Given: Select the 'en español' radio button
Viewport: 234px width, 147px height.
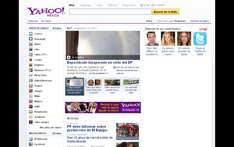Looking at the screenshot, I should [x=153, y=5].
